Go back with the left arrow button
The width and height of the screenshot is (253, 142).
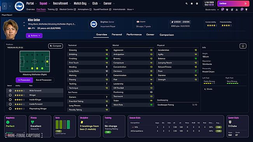[5, 6]
